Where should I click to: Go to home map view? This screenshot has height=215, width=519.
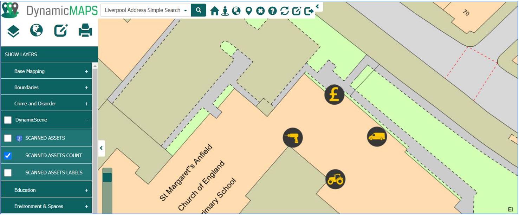(214, 11)
